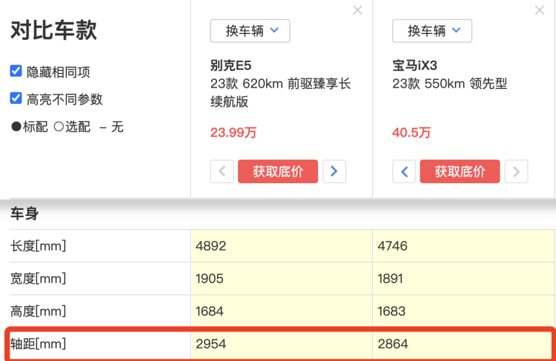The width and height of the screenshot is (556, 361).
Task: Select the 车身 section header
Action: (25, 213)
